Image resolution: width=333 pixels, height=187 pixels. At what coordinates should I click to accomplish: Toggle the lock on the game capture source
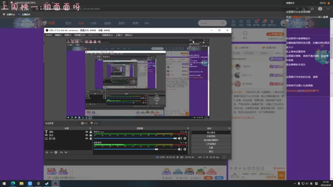tap(91, 135)
